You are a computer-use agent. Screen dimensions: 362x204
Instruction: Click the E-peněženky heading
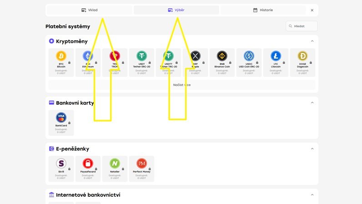72,149
